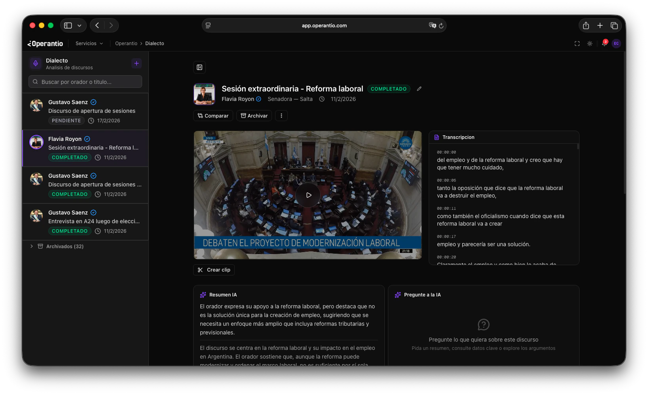
Task: Create a clip with Crear clip
Action: pos(214,270)
